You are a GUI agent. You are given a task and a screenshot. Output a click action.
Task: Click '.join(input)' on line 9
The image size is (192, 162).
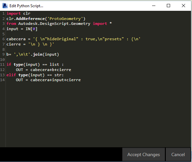point(45,54)
